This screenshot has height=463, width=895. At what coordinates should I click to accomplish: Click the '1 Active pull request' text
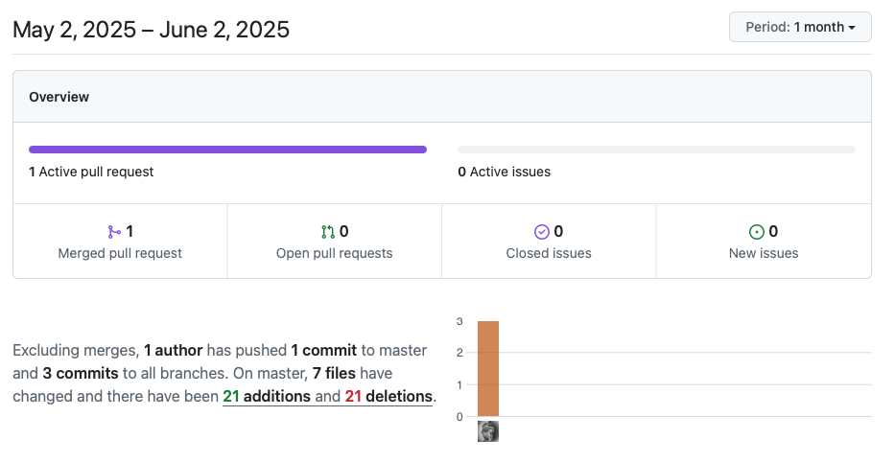coord(91,172)
